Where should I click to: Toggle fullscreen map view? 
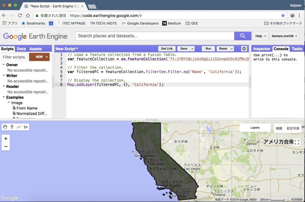297,142
